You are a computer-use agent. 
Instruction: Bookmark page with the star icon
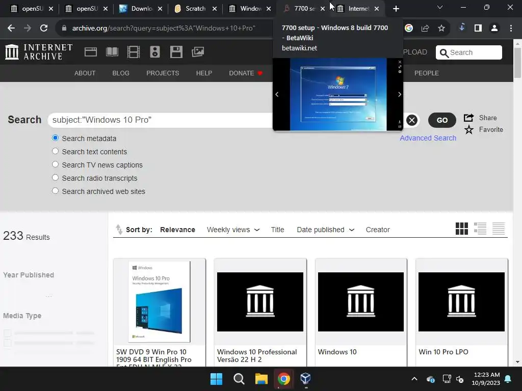click(x=441, y=29)
